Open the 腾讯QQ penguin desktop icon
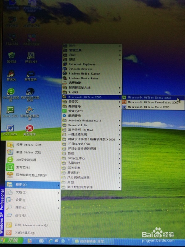This screenshot has width=185, height=247. 11,76
